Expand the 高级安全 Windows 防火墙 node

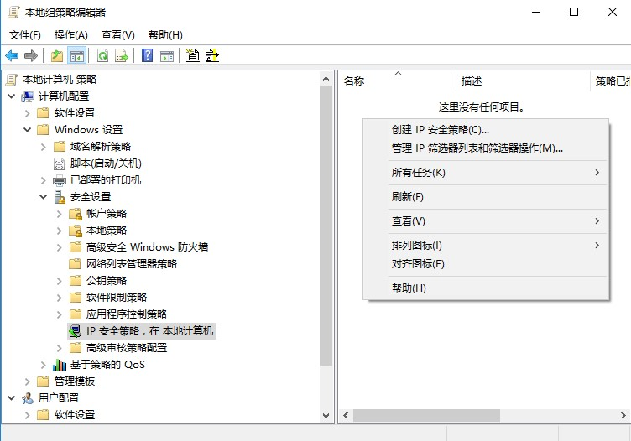point(59,247)
